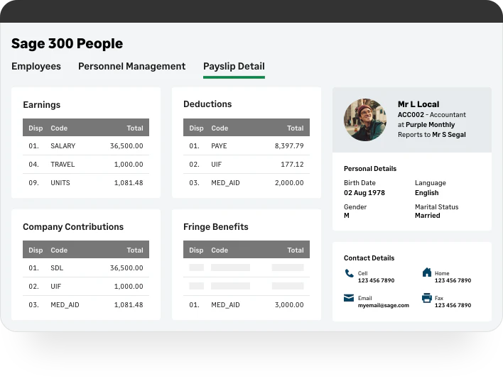
Task: Click the Fringe Benefits heading
Action: [216, 227]
